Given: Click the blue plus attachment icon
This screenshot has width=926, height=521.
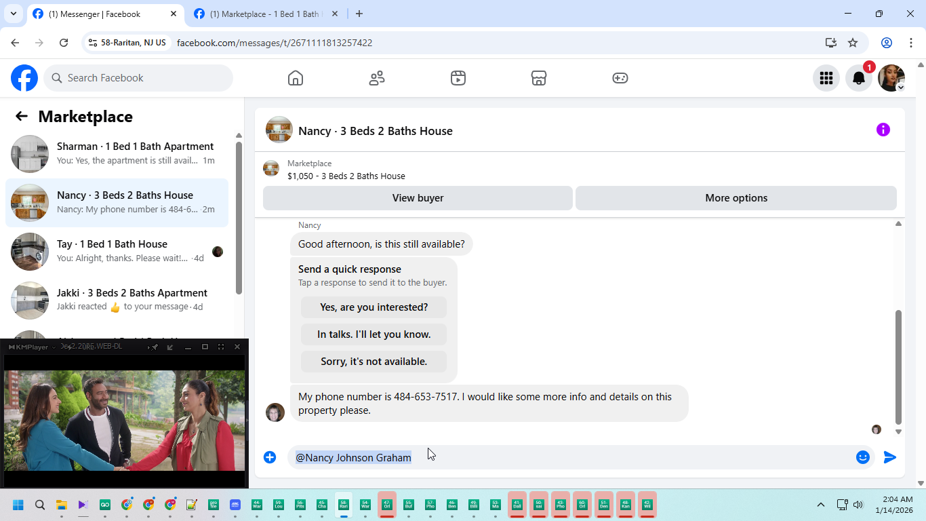Looking at the screenshot, I should tap(270, 457).
